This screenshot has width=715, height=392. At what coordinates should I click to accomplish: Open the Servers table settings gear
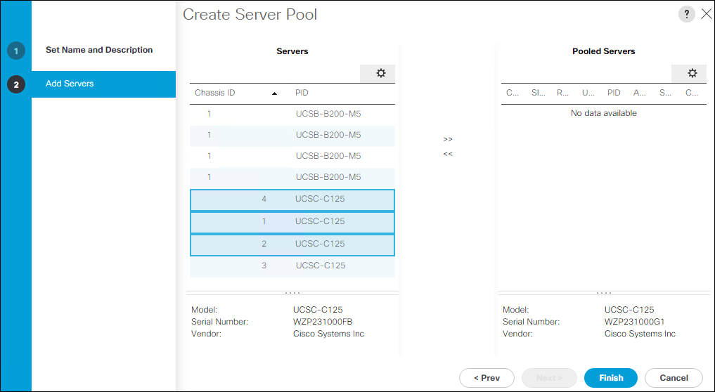point(380,73)
